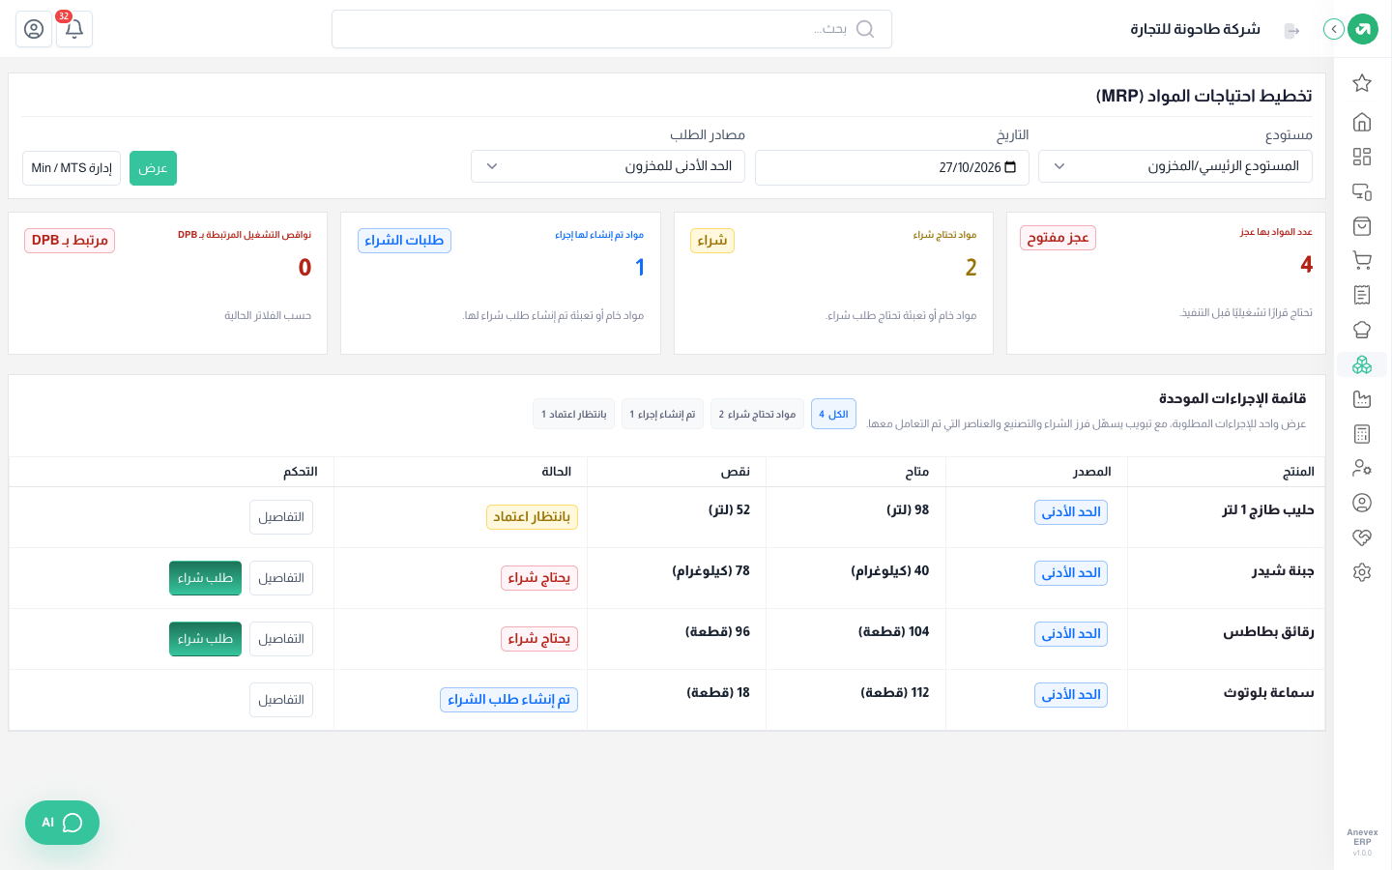Image resolution: width=1392 pixels, height=870 pixels.
Task: Open the calculator accounting icon in sidebar
Action: coord(1362,434)
